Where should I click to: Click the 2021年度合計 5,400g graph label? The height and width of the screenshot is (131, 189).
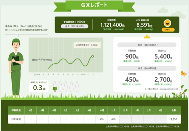coord(87,45)
